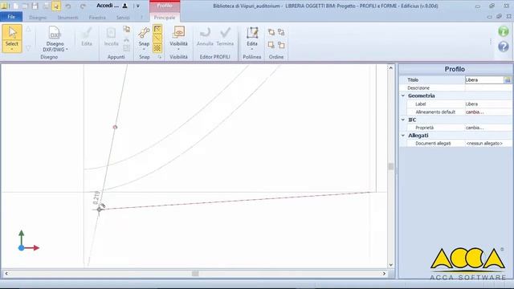The image size is (514, 289).
Task: Click the save icon in quick access toolbar
Action: pos(35,6)
